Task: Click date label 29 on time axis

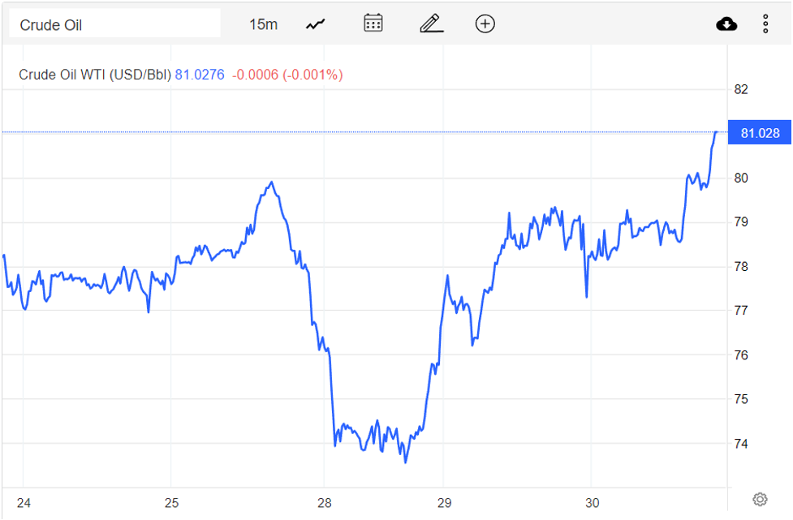Action: (x=445, y=503)
